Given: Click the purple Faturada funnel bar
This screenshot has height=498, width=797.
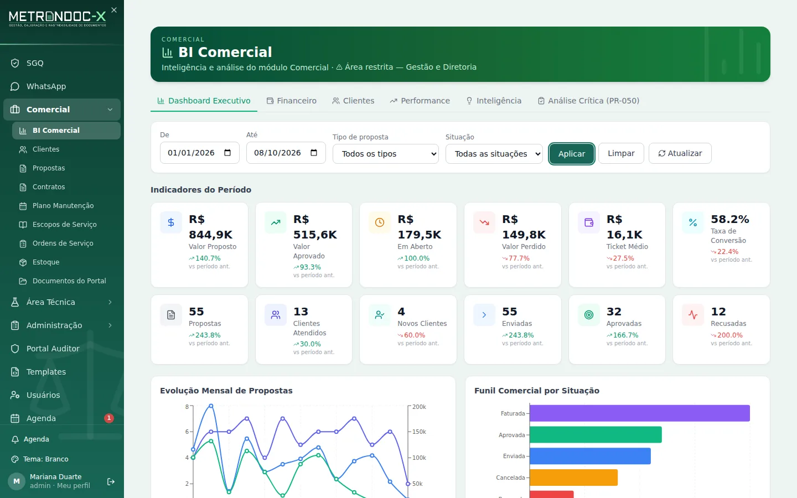Looking at the screenshot, I should (640, 413).
